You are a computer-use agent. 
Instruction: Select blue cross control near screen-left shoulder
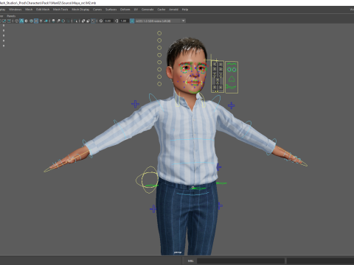(x=135, y=104)
